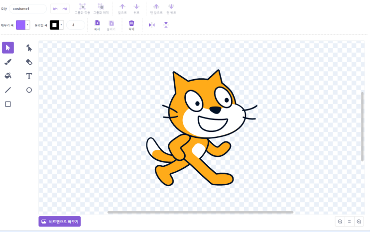Select the Reshape tool
Image resolution: width=370 pixels, height=232 pixels.
[29, 48]
